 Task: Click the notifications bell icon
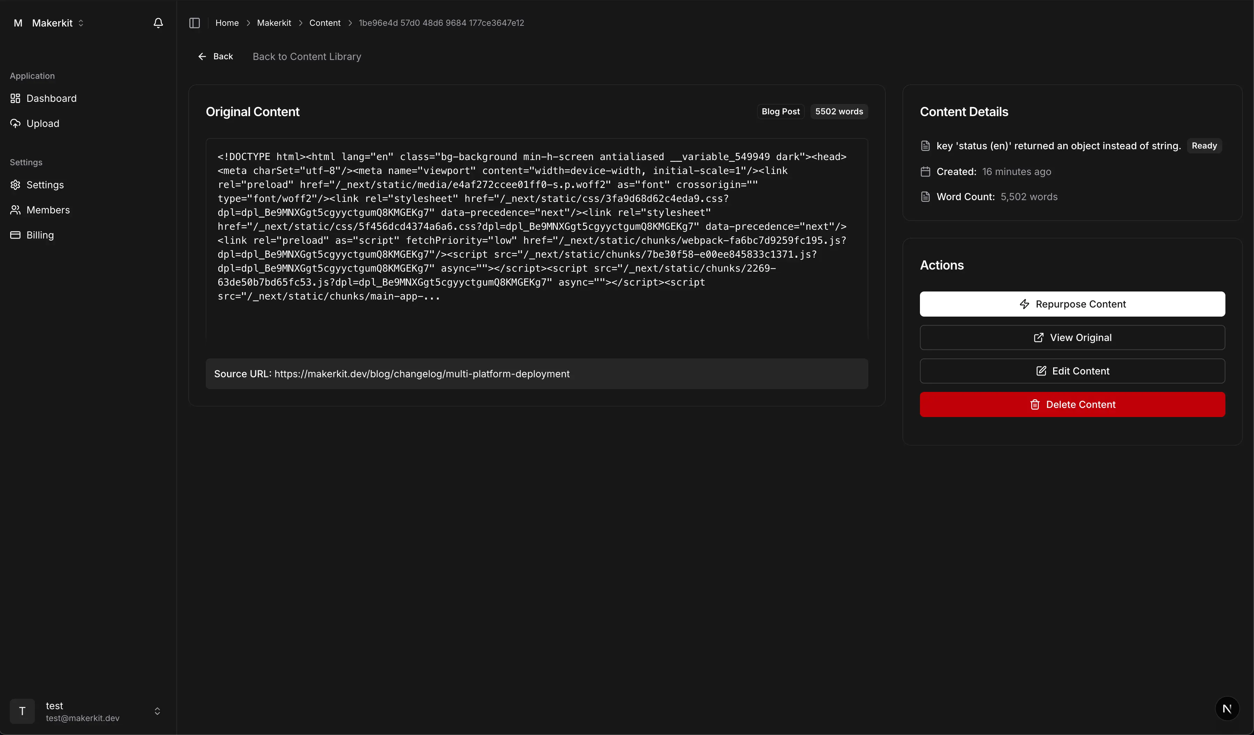(x=158, y=23)
